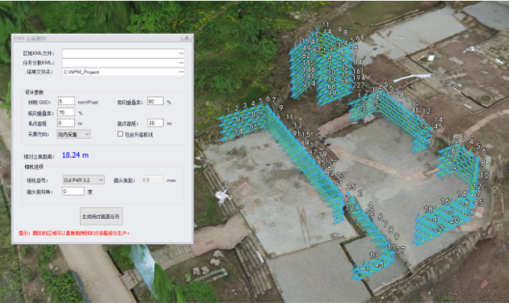Click the high point elevation field showing 20

(155, 123)
